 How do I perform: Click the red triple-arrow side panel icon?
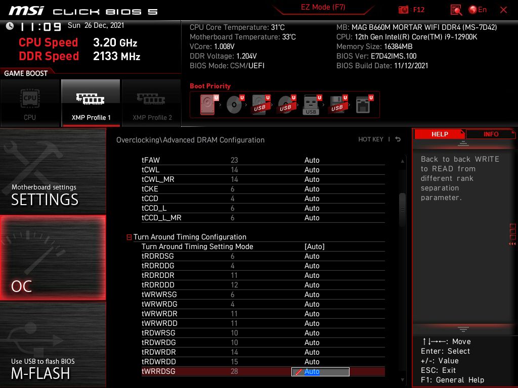pos(512,244)
